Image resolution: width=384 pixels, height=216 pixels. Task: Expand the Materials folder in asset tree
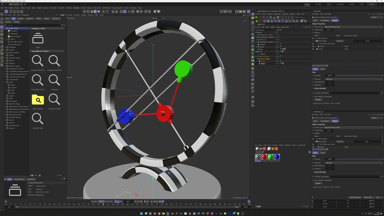tap(5, 47)
